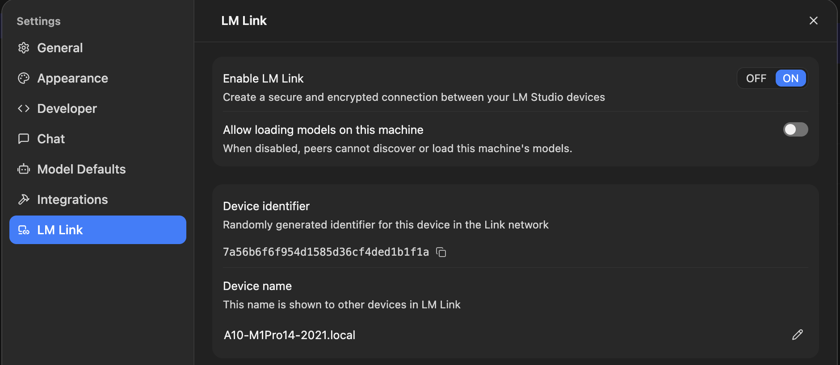Show the Integrations settings page
Image resolution: width=840 pixels, height=365 pixels.
(x=72, y=199)
